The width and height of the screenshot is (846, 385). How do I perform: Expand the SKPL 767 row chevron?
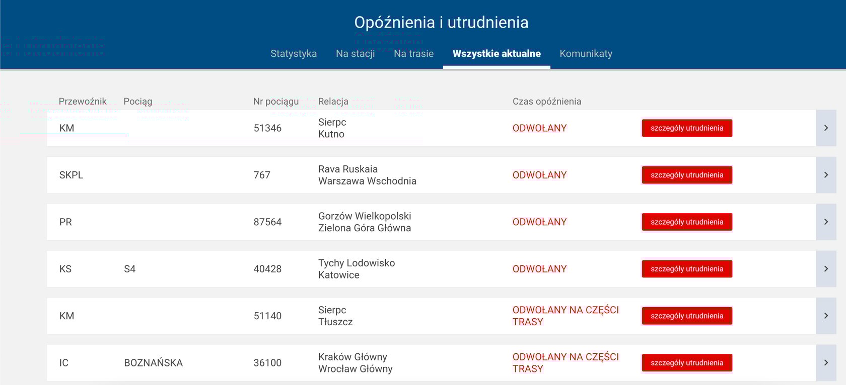pyautogui.click(x=826, y=175)
